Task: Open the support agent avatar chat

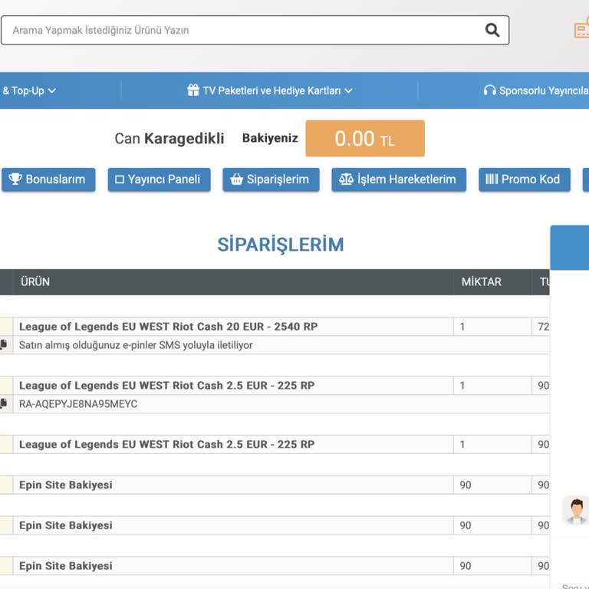Action: click(x=576, y=511)
